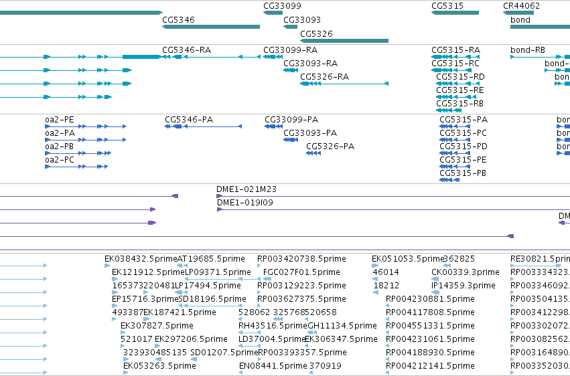The height and width of the screenshot is (376, 570).
Task: Select the CG5315-PE protein
Action: point(455,167)
